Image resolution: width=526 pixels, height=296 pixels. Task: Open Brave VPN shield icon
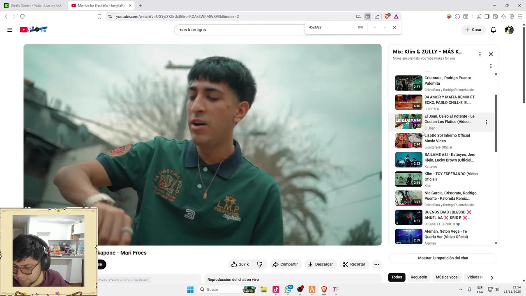click(512, 16)
